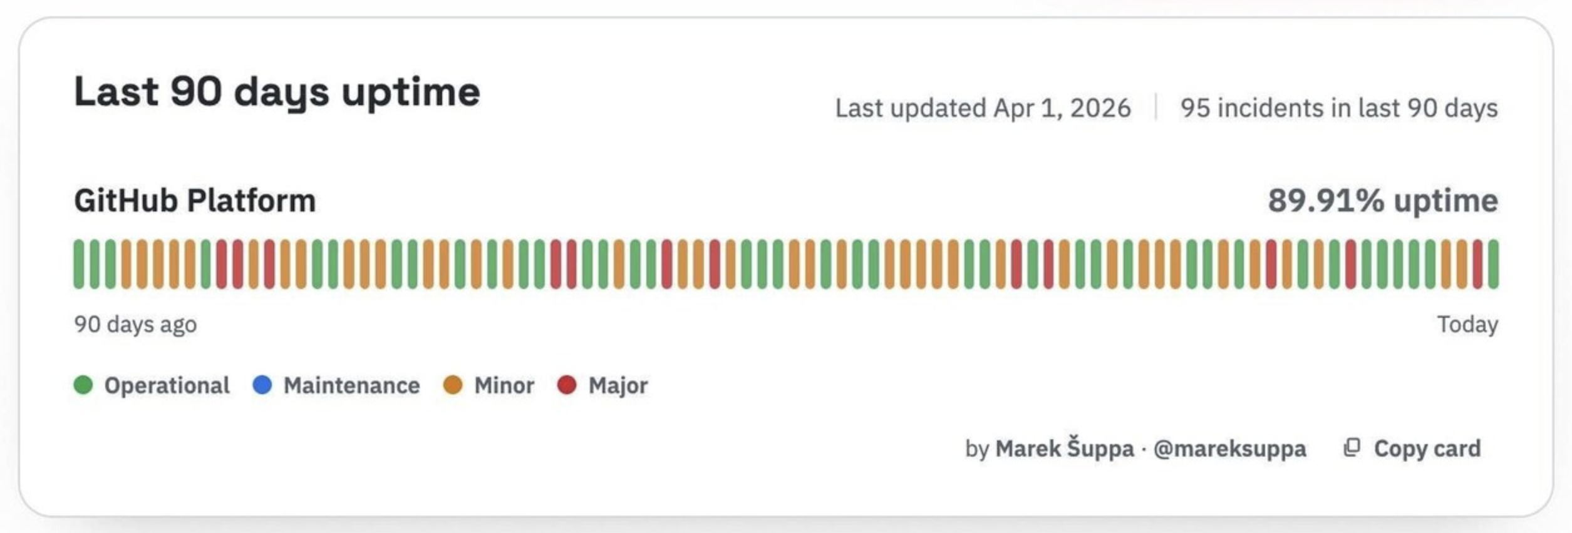Open the @mareksuppa handle link

click(x=1229, y=449)
